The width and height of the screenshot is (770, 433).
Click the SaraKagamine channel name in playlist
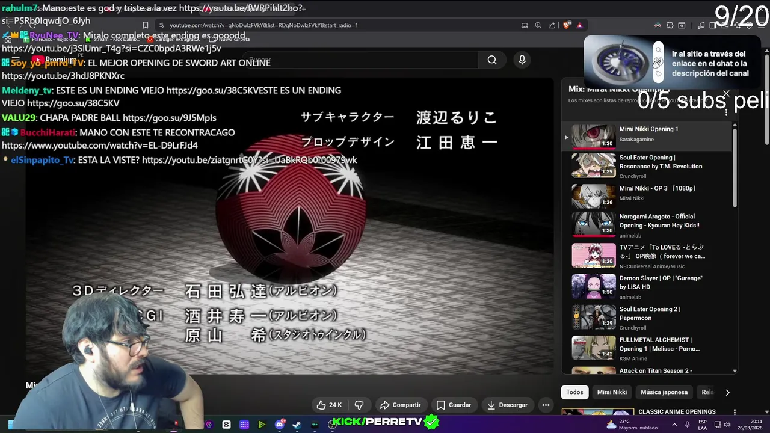(x=636, y=140)
